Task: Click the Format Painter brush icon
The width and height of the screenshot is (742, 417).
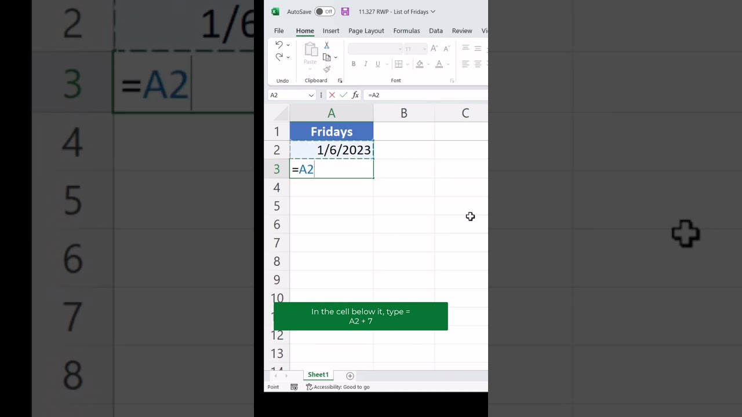Action: [x=327, y=69]
